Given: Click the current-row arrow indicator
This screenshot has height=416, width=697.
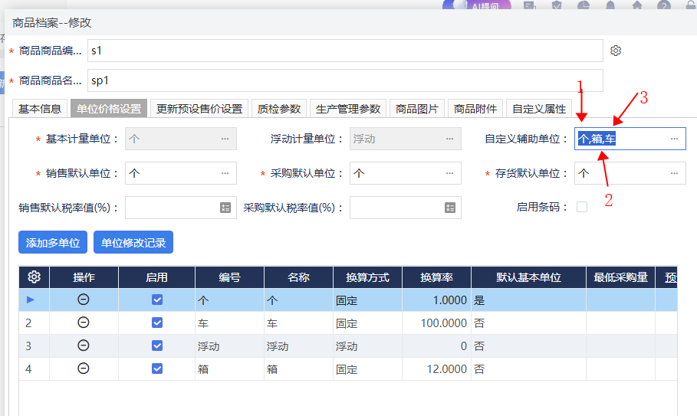Looking at the screenshot, I should point(30,300).
